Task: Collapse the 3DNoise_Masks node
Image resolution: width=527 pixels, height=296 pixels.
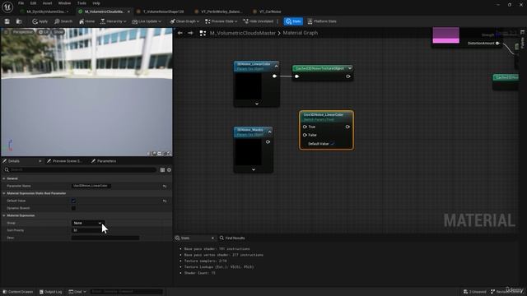Action: (269, 132)
